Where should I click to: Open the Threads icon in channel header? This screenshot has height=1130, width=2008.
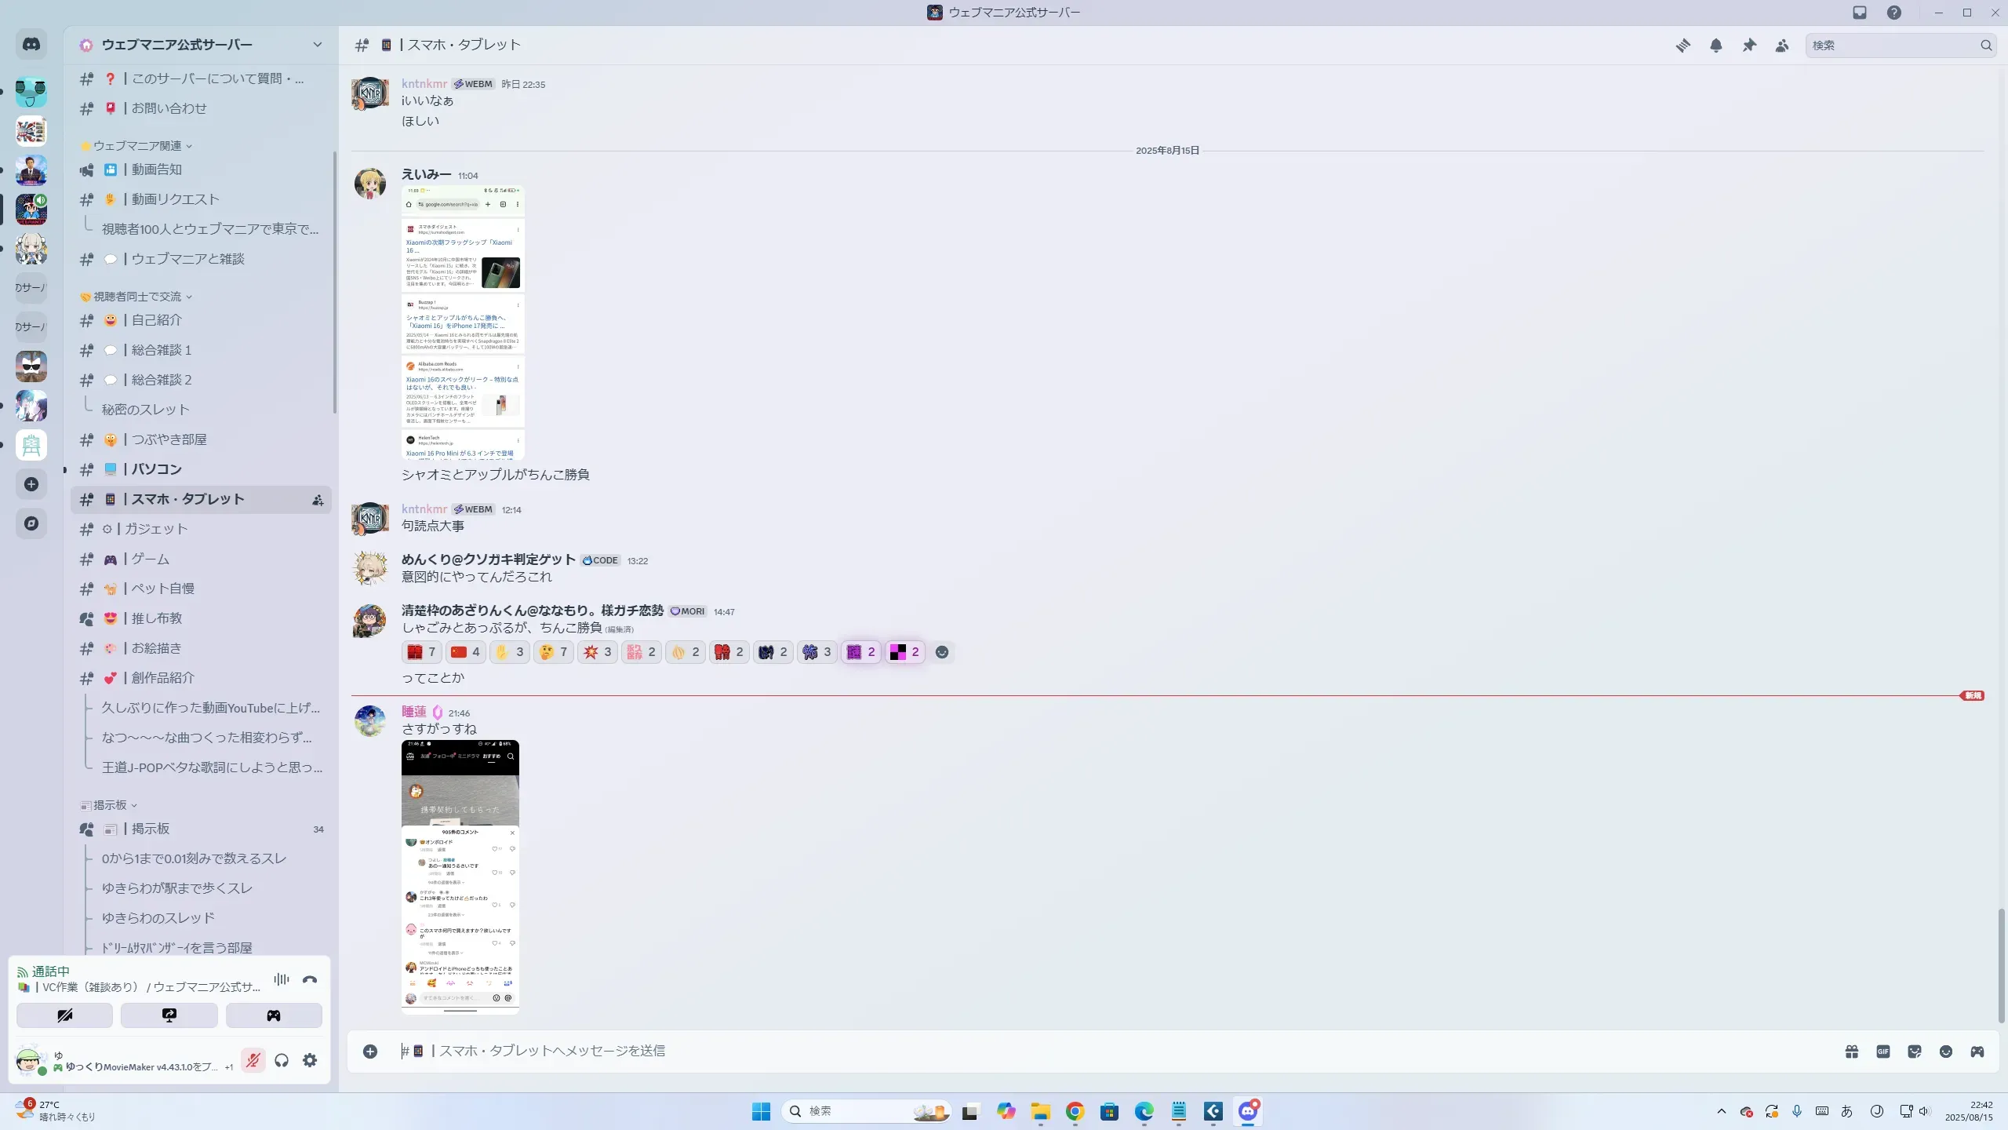click(x=1682, y=46)
